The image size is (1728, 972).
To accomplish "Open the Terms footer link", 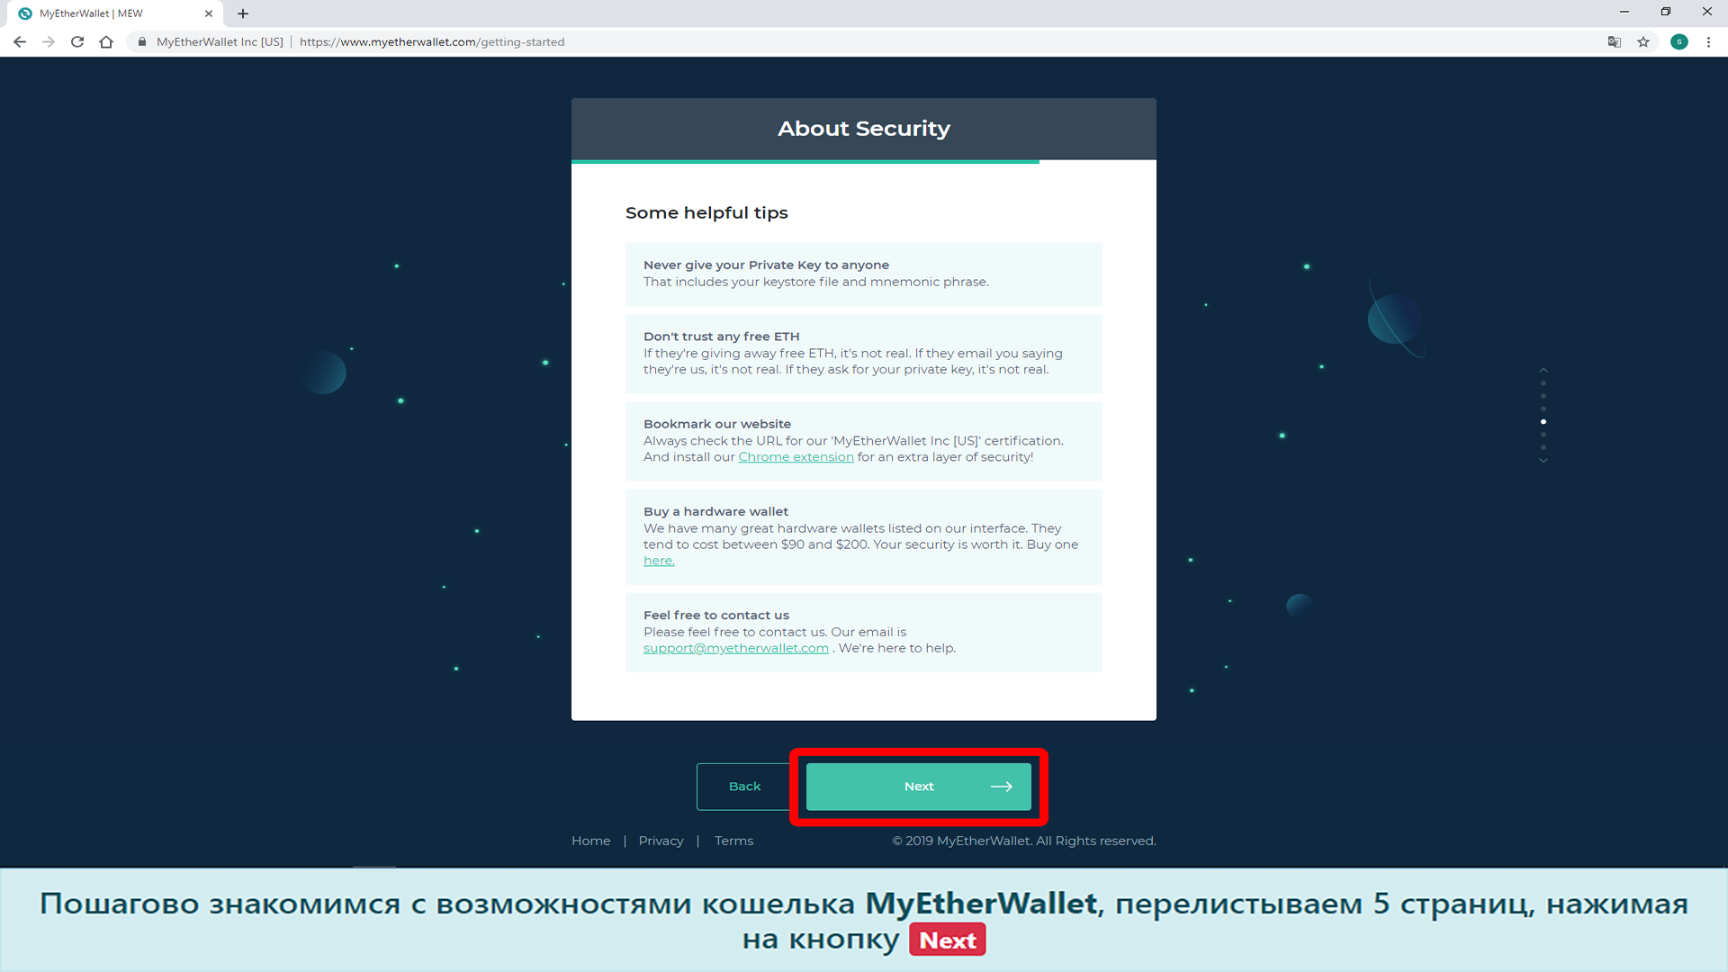I will tap(733, 841).
